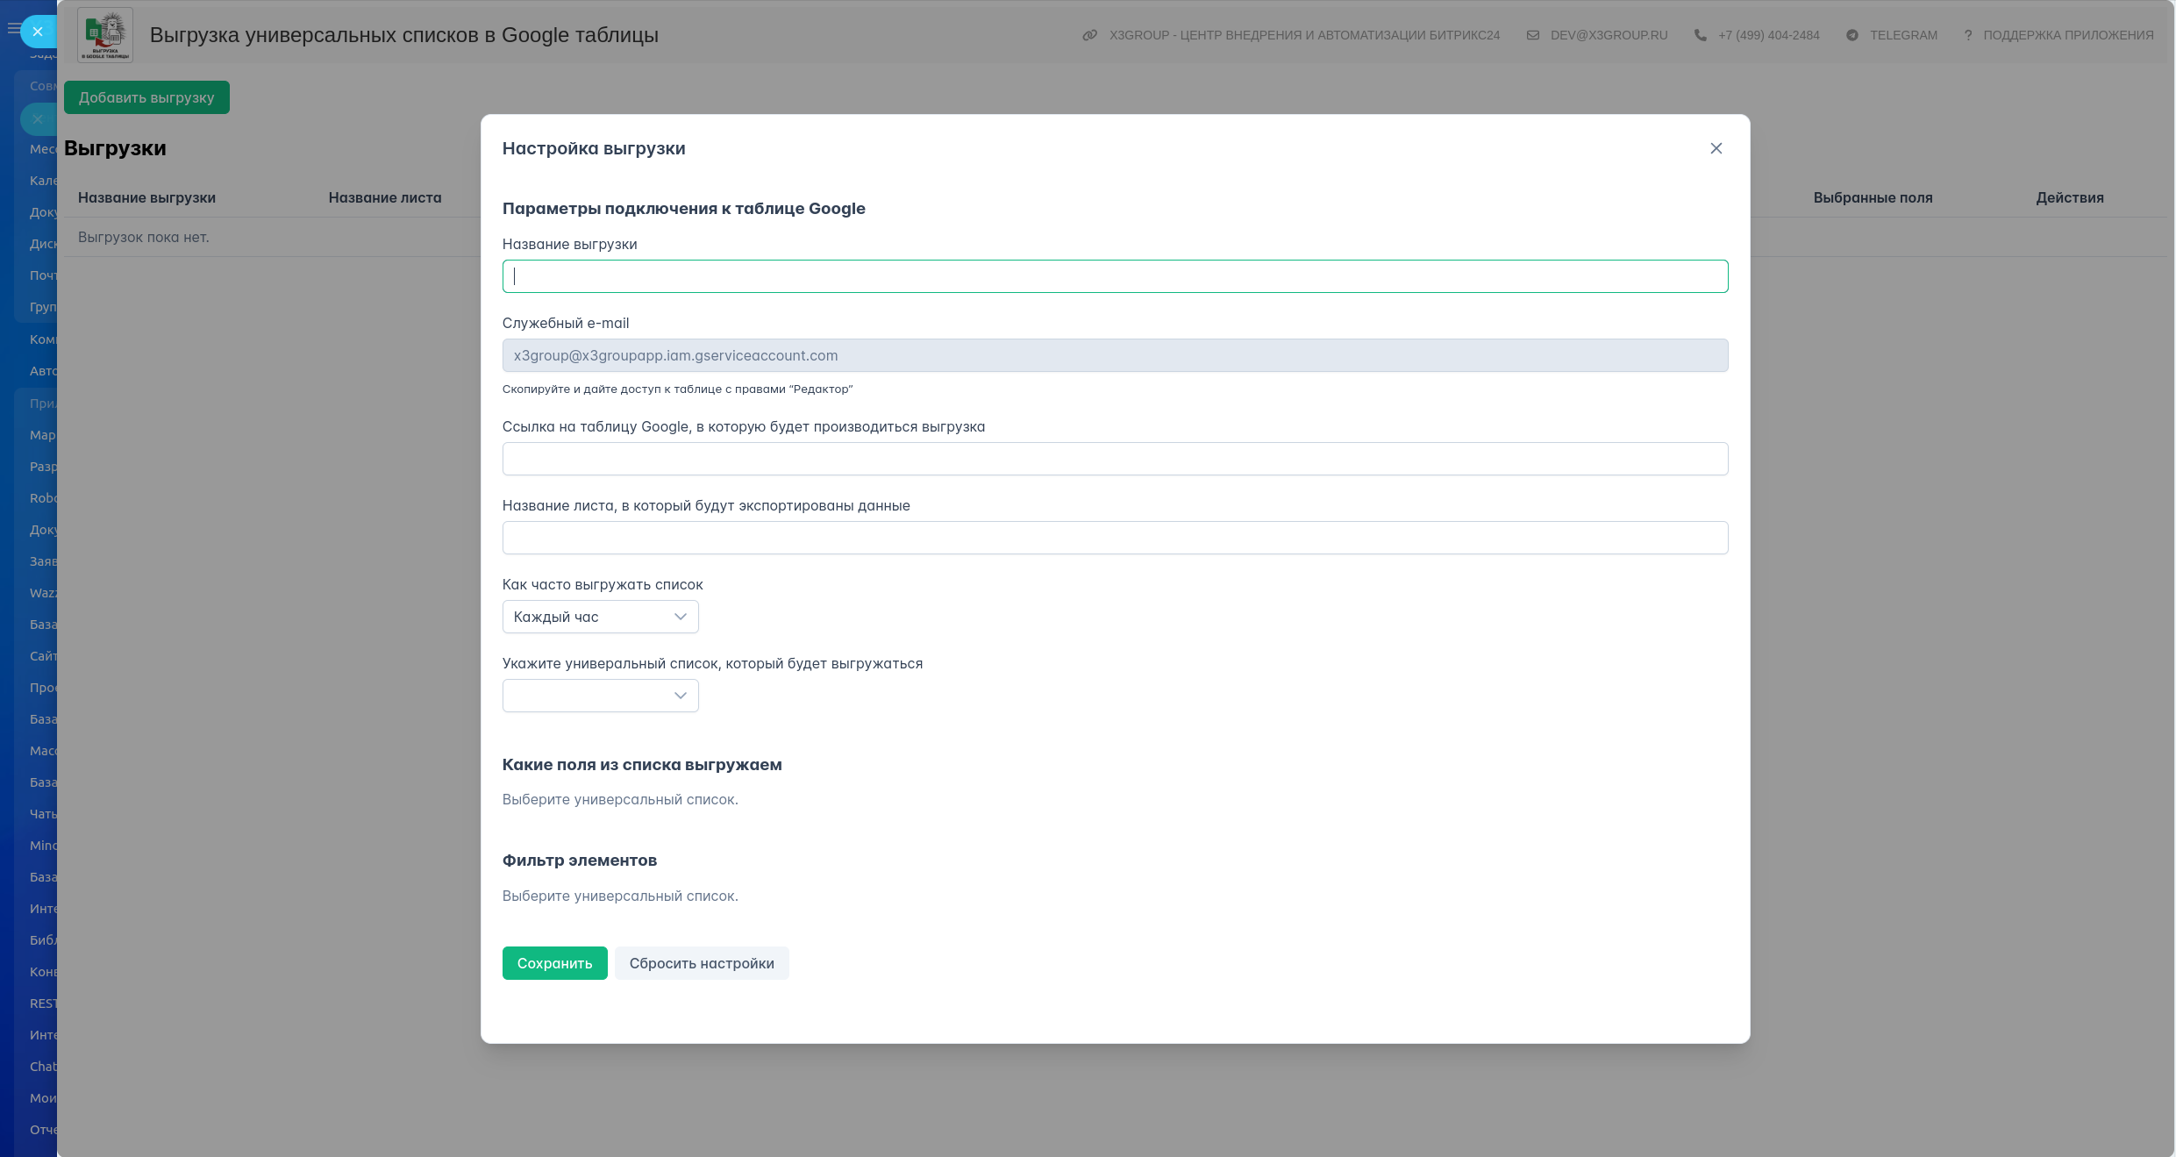Focus the Название выгрузки input field
The image size is (2176, 1157).
(1114, 276)
